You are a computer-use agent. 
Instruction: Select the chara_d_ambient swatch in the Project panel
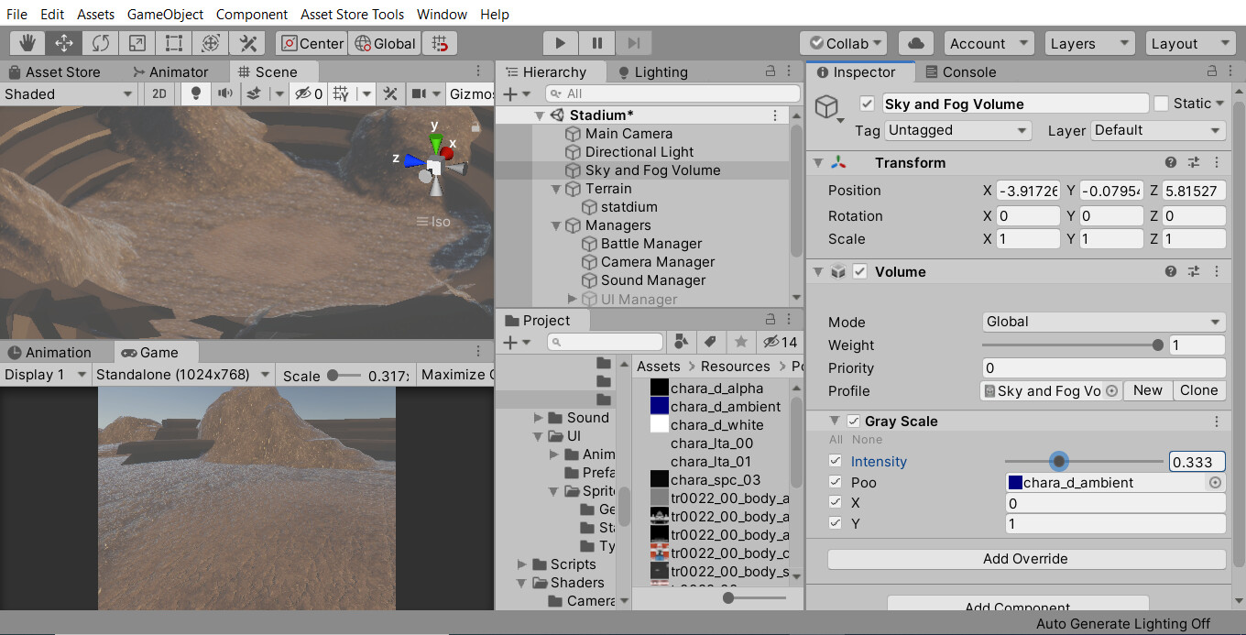pos(661,406)
